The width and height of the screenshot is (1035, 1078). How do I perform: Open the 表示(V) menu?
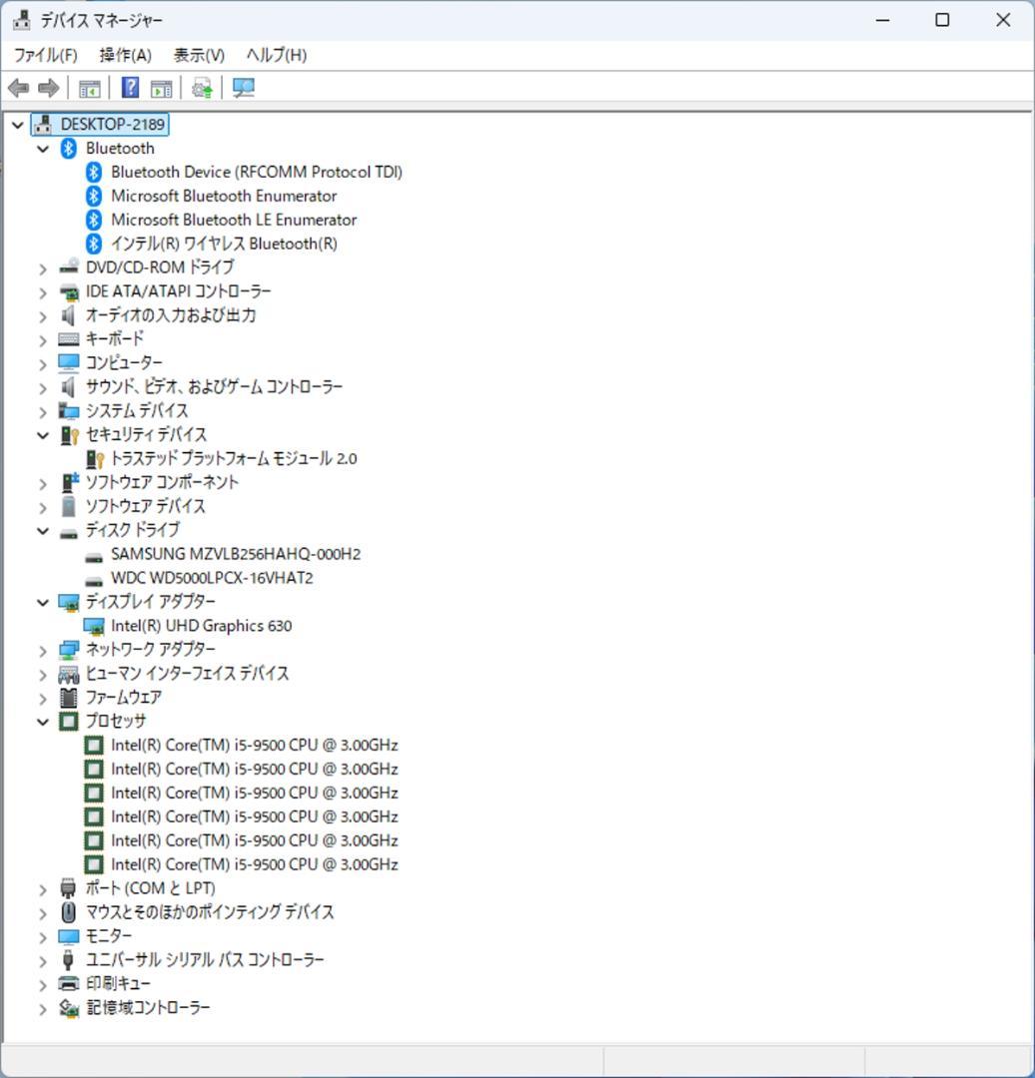[x=196, y=56]
